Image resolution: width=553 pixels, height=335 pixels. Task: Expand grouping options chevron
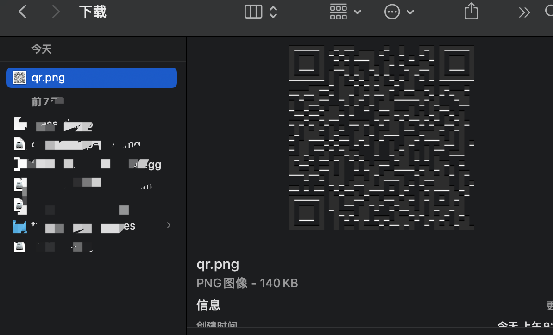tap(357, 12)
